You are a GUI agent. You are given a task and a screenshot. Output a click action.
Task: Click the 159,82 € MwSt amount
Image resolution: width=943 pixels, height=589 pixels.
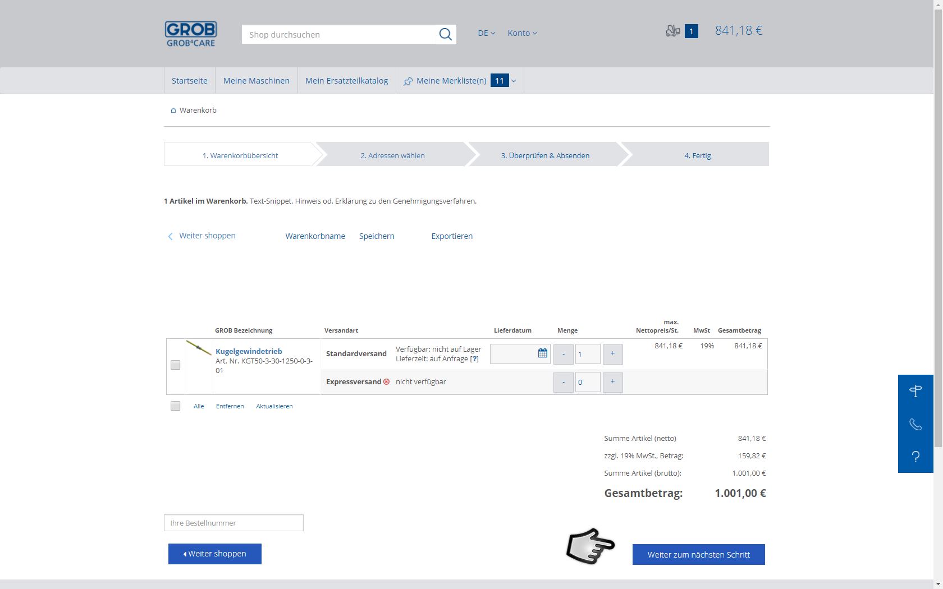pyautogui.click(x=752, y=456)
